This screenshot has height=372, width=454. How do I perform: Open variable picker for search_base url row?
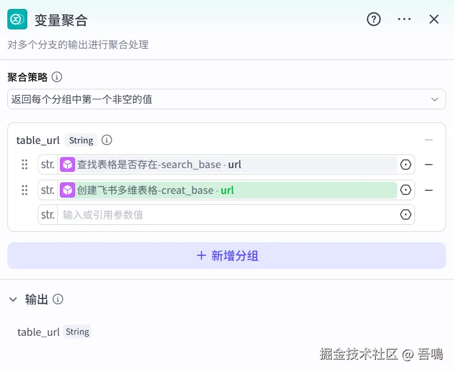[405, 164]
